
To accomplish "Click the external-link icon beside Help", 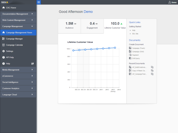I will coord(33,64).
